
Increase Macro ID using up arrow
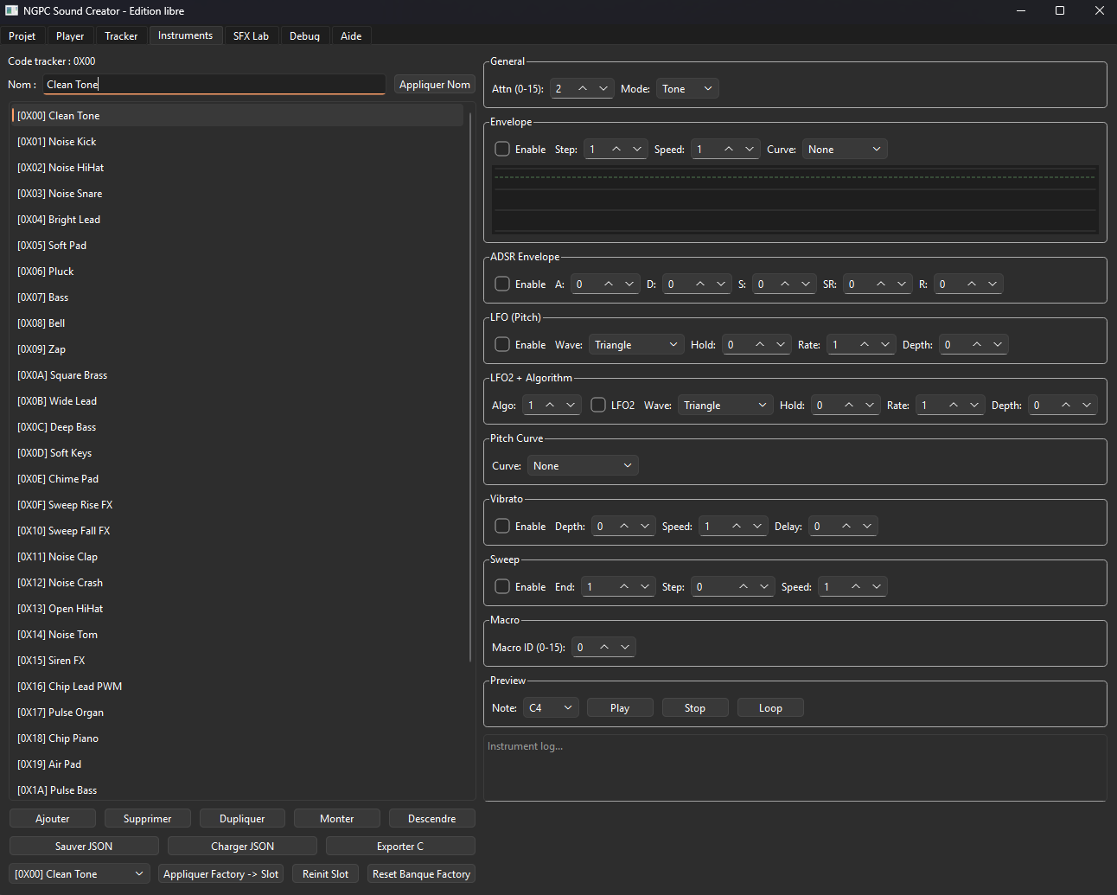pos(604,648)
